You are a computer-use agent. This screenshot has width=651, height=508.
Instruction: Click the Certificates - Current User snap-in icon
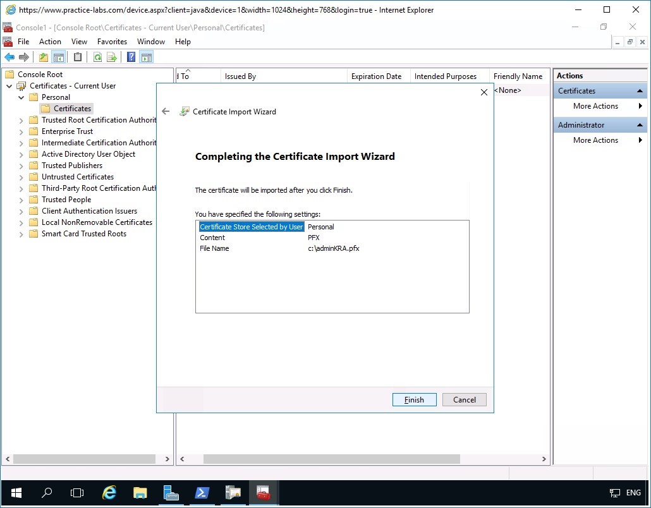click(x=21, y=86)
